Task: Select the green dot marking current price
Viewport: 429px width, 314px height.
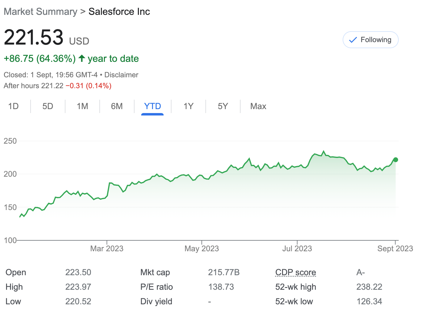Action: tap(395, 159)
